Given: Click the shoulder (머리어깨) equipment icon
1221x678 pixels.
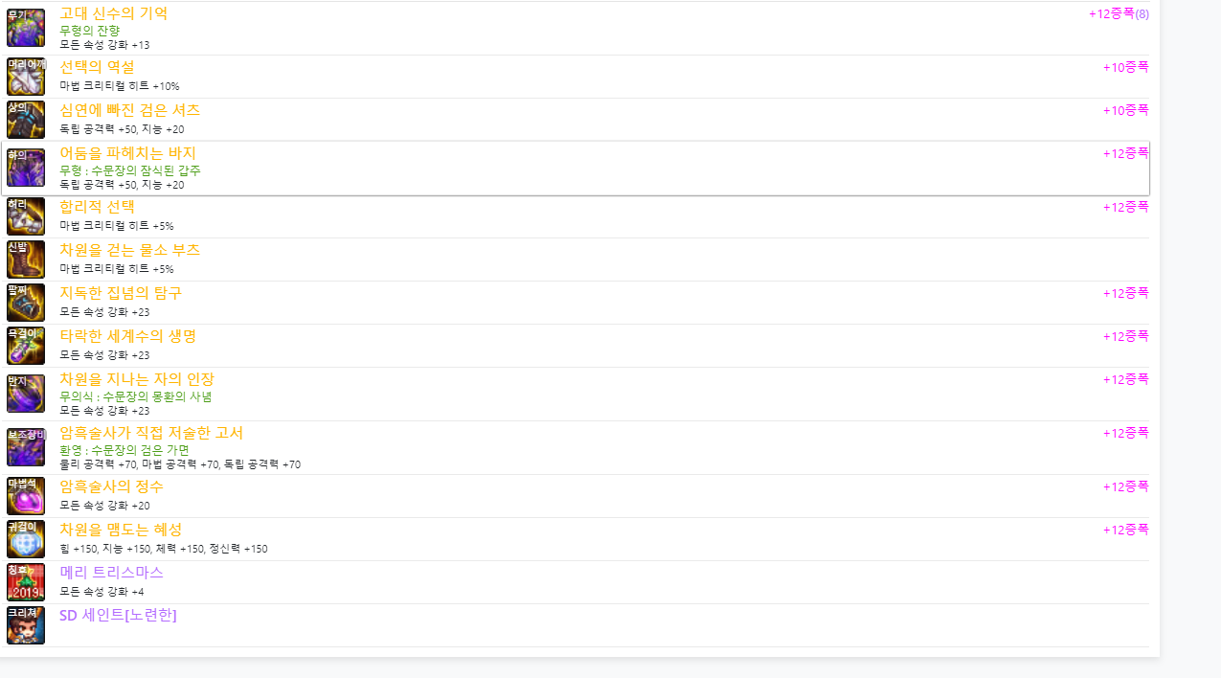Looking at the screenshot, I should click(26, 77).
